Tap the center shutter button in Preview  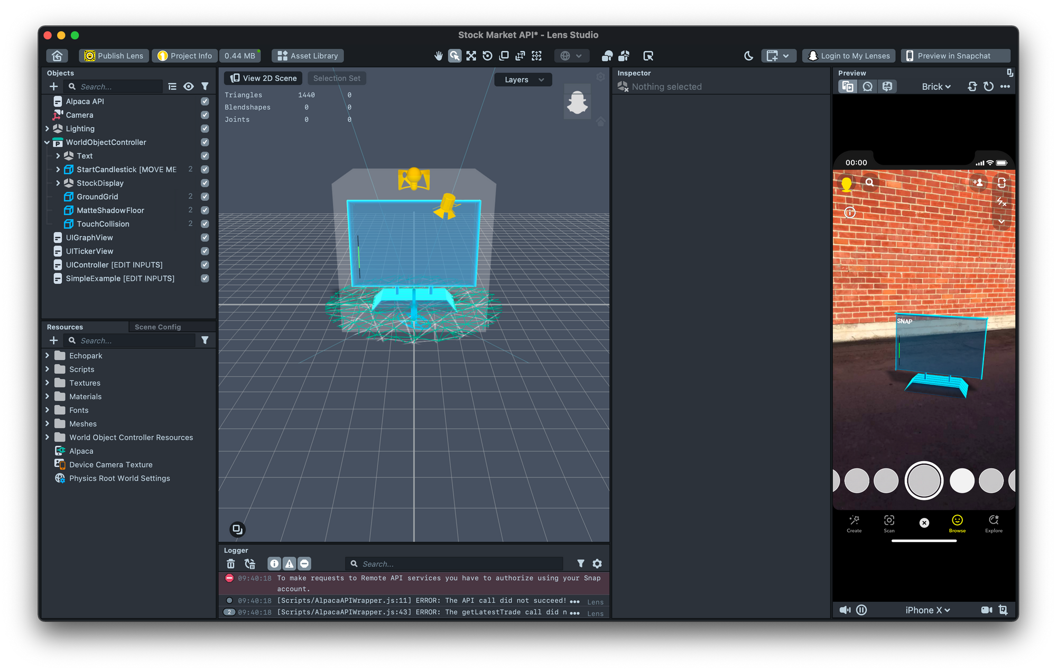(x=923, y=480)
